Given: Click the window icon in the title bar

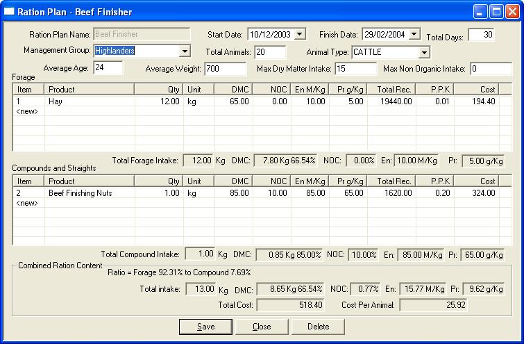Looking at the screenshot, I should click(9, 11).
